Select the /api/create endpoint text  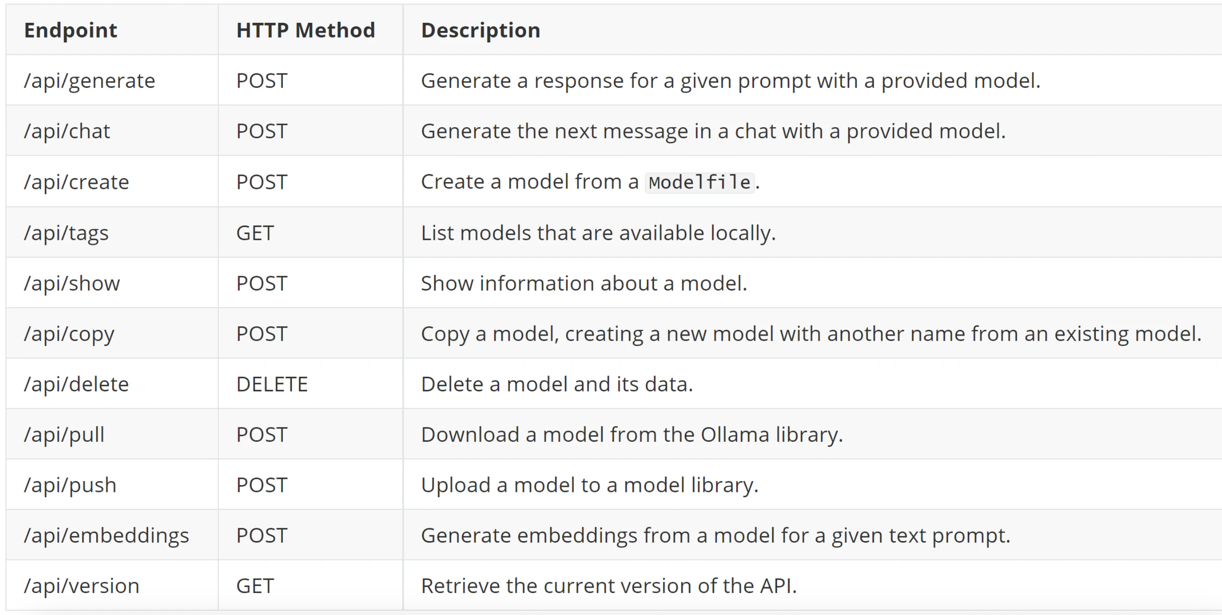(x=77, y=182)
